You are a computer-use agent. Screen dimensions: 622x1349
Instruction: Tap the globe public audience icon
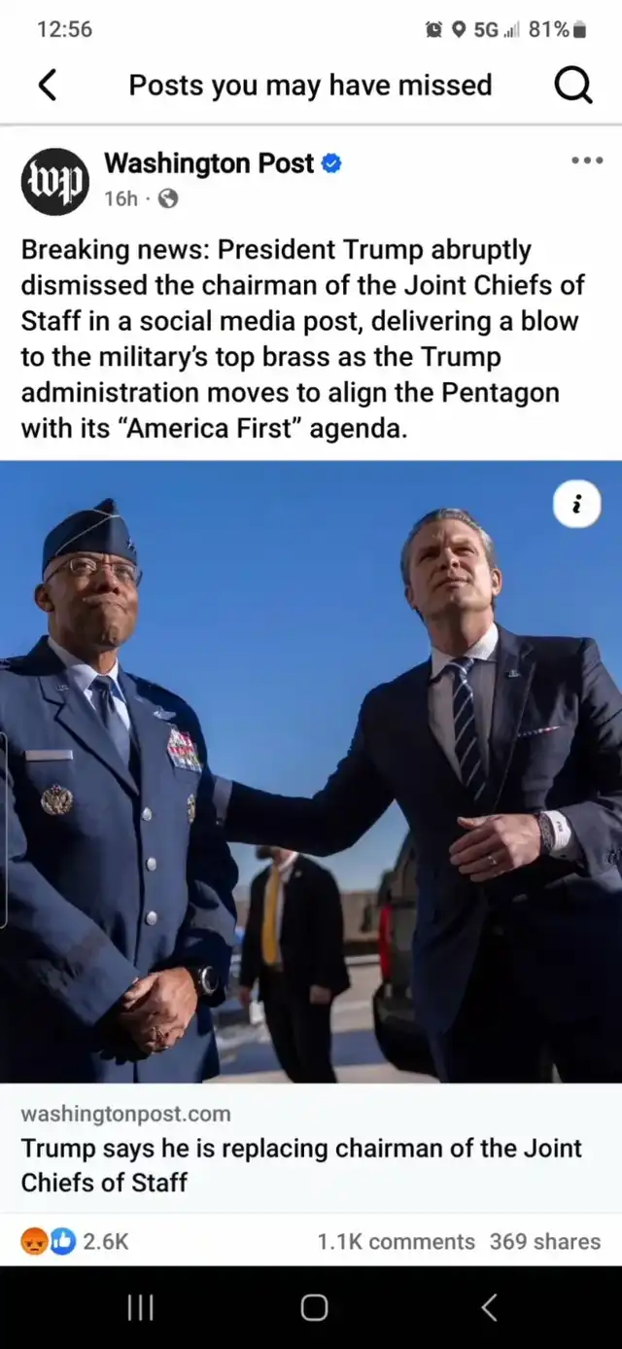point(167,199)
